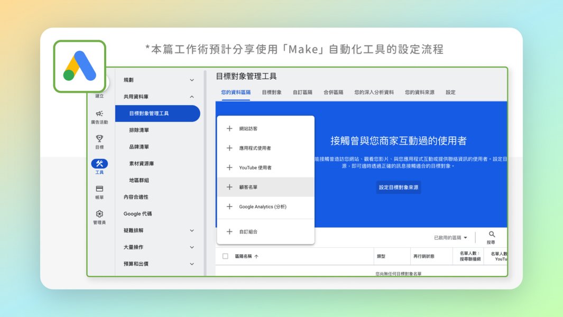Click the 設定目標對象來源 button
The height and width of the screenshot is (317, 563).
(399, 188)
